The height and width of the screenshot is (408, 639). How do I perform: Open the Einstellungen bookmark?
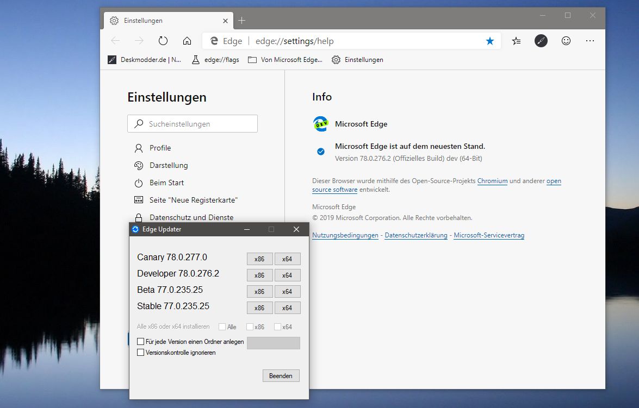coord(357,60)
